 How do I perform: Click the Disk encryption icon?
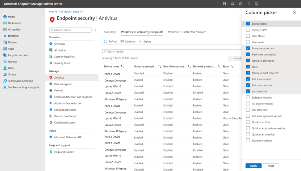point(51,84)
